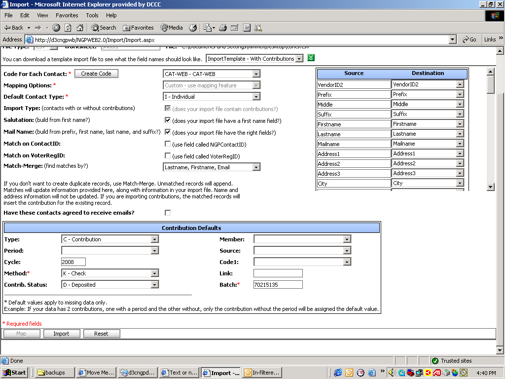The image size is (505, 379).
Task: Toggle the Salutation first name checkbox
Action: [x=168, y=120]
